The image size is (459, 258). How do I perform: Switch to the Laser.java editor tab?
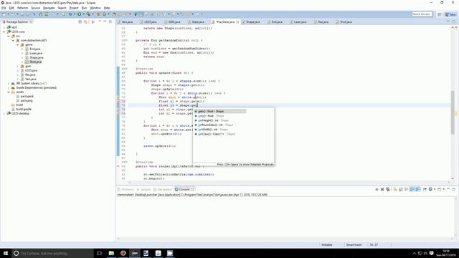tap(300, 22)
